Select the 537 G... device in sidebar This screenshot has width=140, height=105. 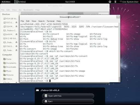(x=8, y=22)
